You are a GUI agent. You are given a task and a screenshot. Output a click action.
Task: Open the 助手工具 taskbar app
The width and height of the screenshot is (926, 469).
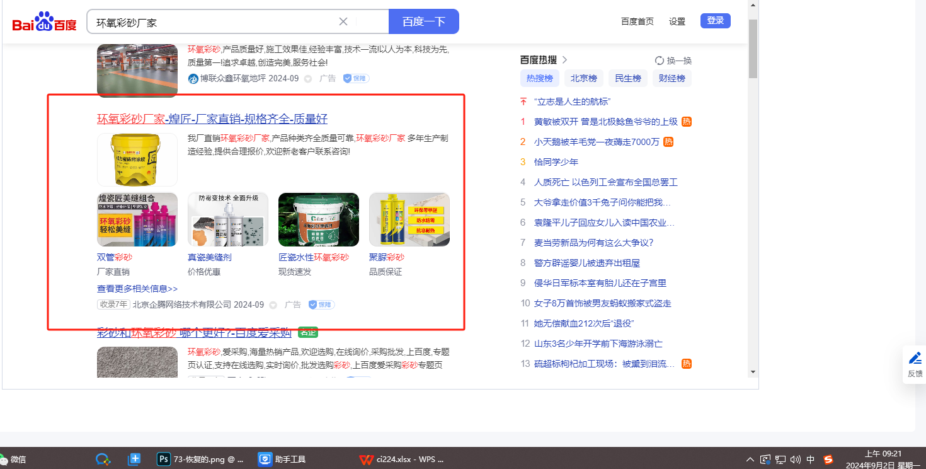[x=282, y=459]
